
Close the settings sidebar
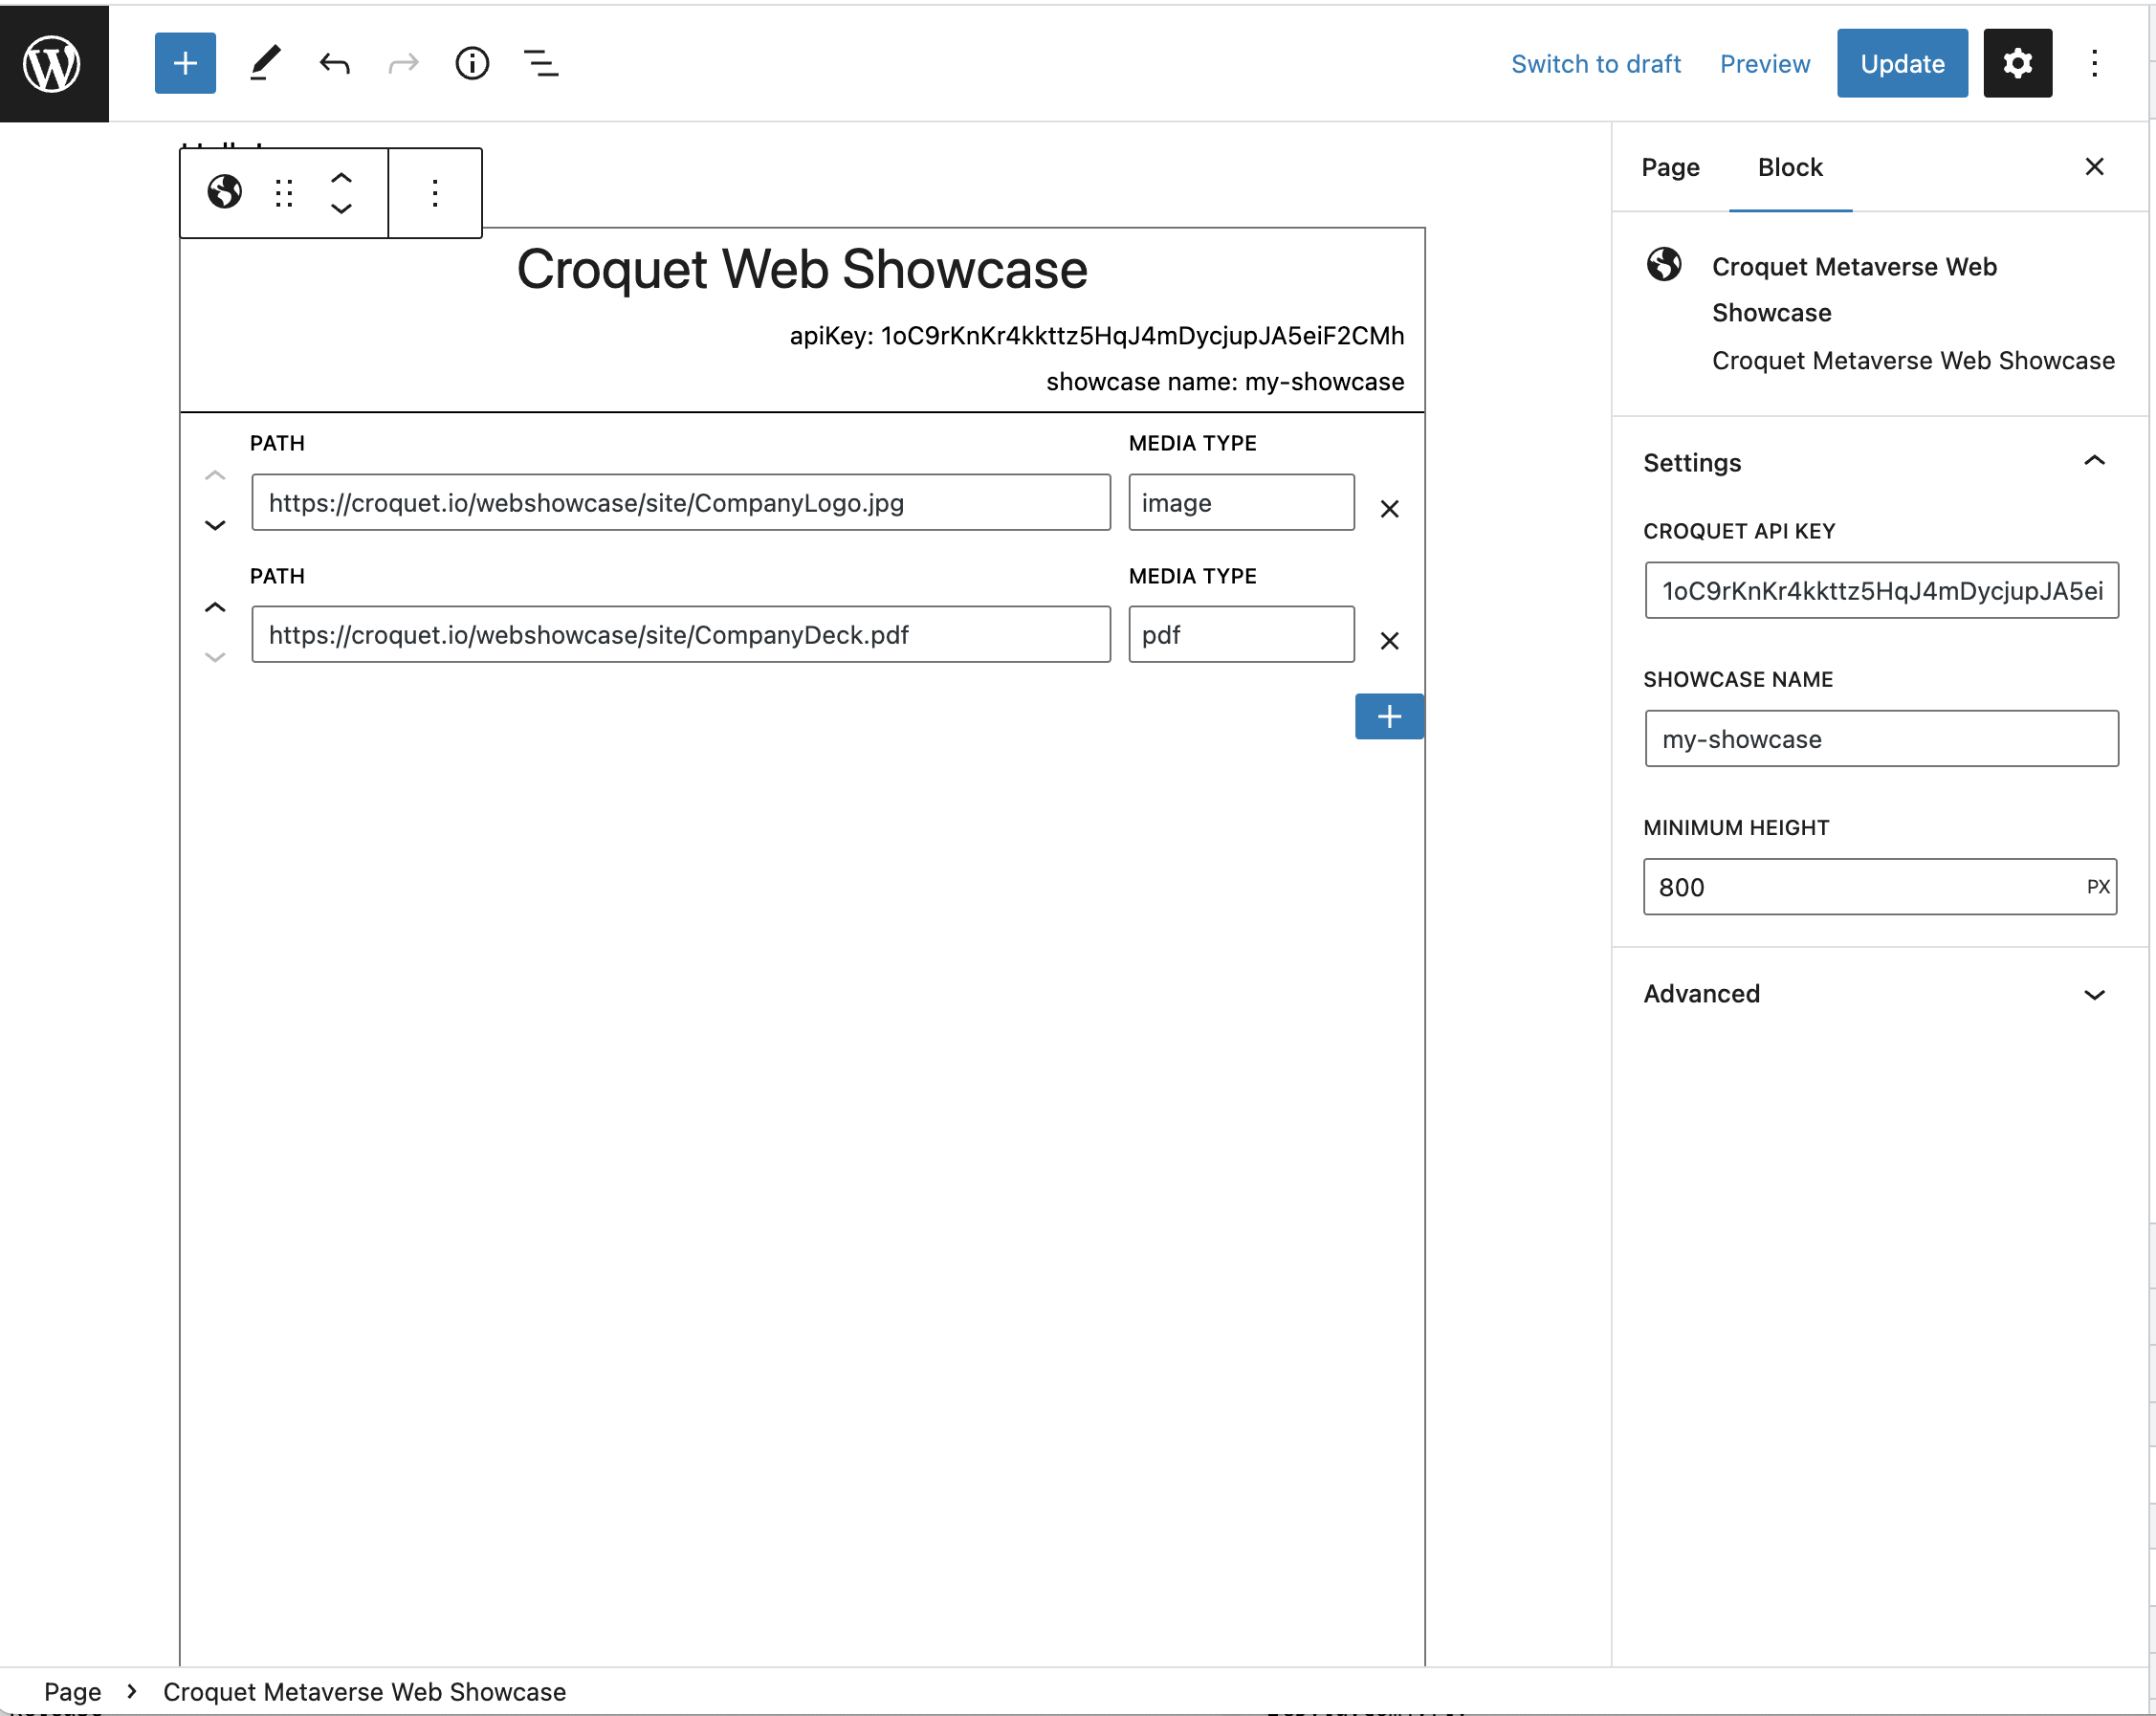(x=2094, y=167)
